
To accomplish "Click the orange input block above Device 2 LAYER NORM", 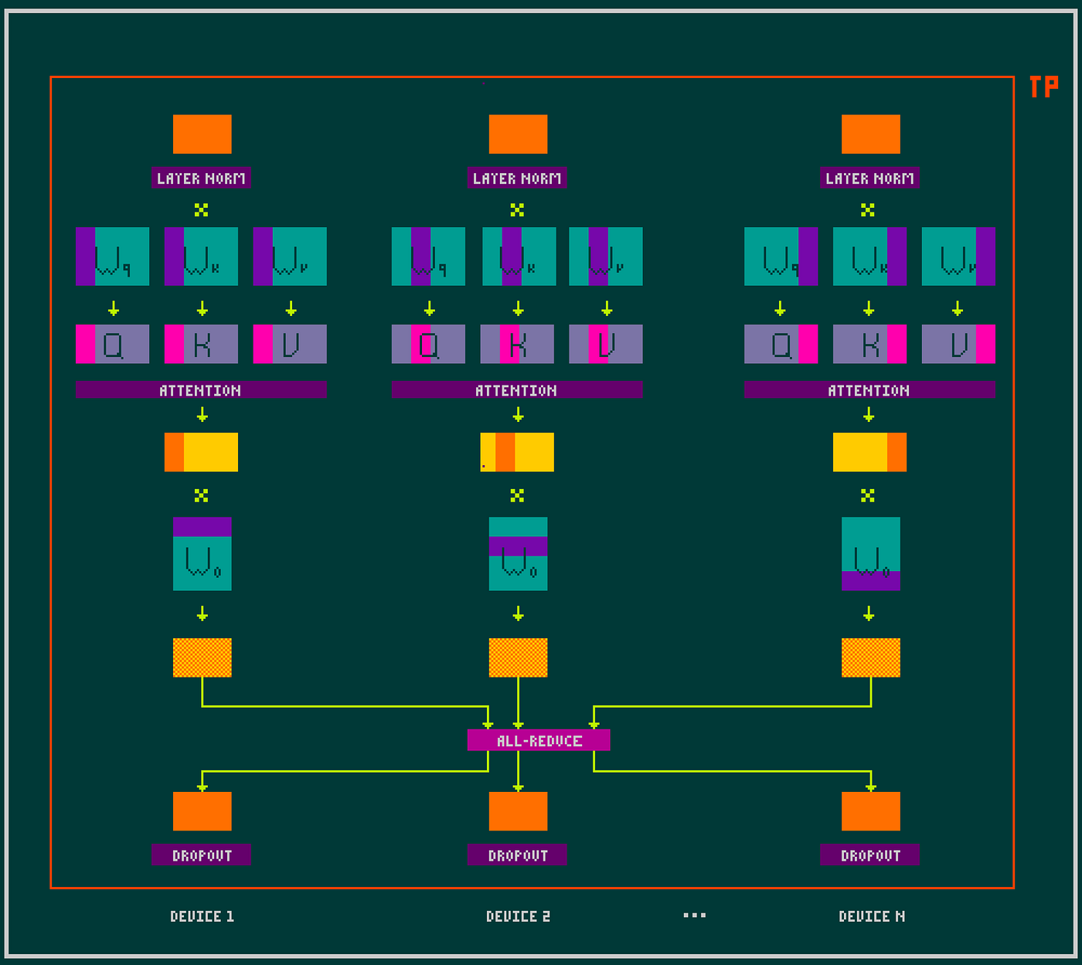I will 519,134.
